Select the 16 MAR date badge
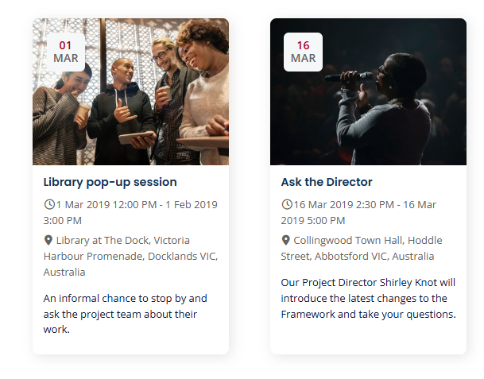484x379 pixels. (303, 52)
